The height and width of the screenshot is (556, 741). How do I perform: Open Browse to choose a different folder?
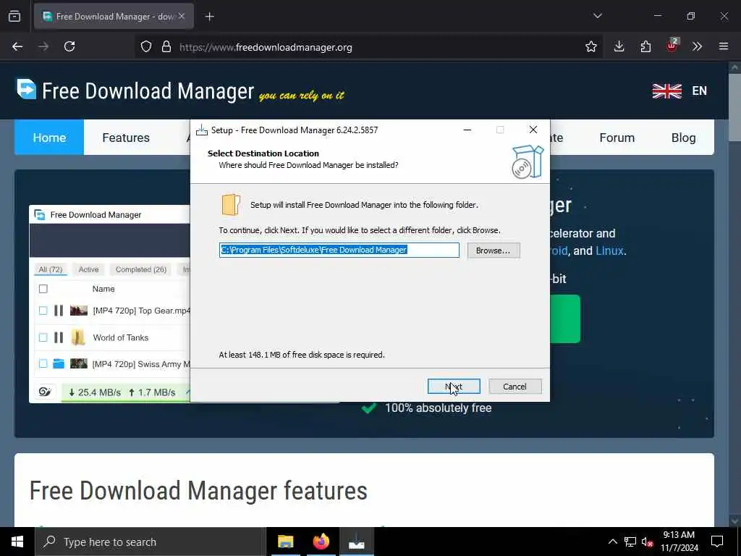[493, 250]
